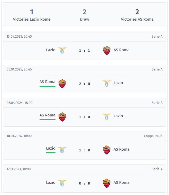Screen dimensions: 169x195
Task: Click the AS Roma crest in the 12.11.2023 match
Action: tap(107, 183)
